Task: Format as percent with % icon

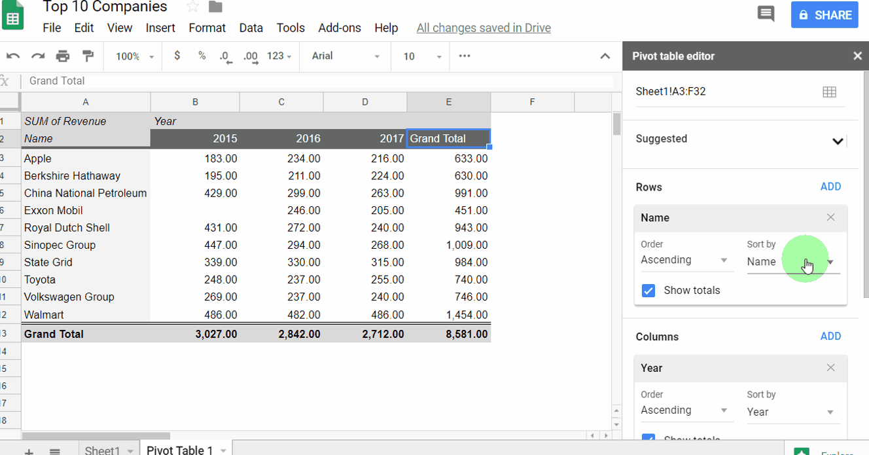Action: (x=202, y=56)
